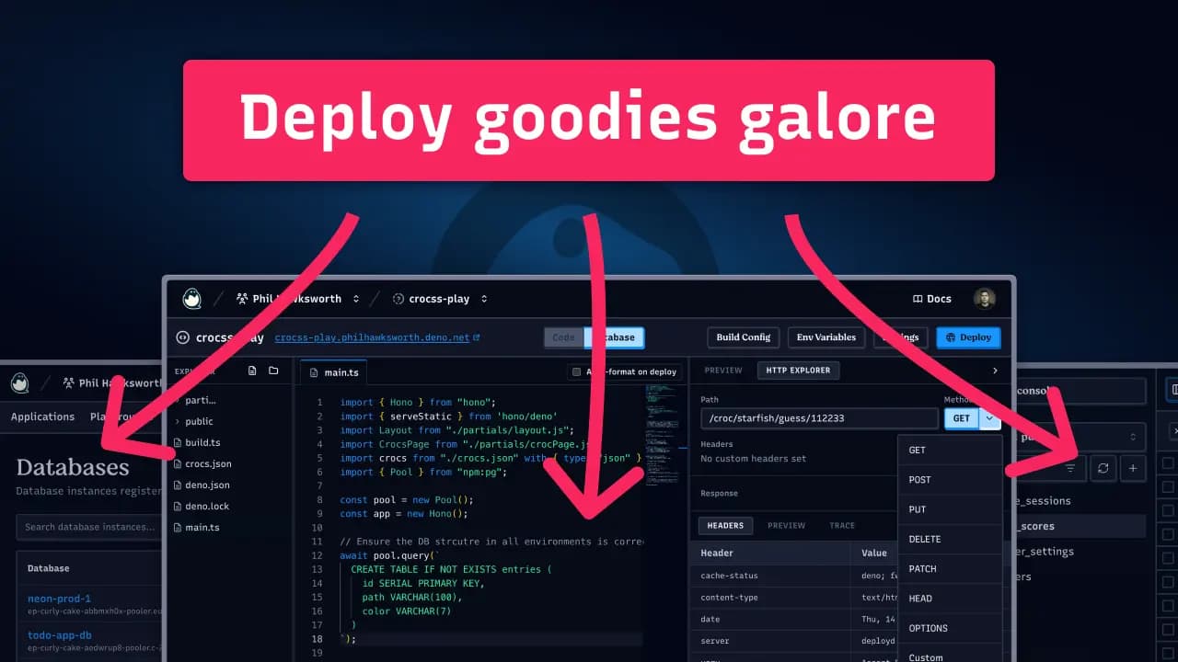Open the GET method dropdown
Viewport: 1178px width, 662px height.
click(988, 418)
